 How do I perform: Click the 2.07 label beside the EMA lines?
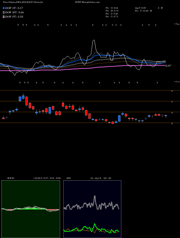coord(168,66)
